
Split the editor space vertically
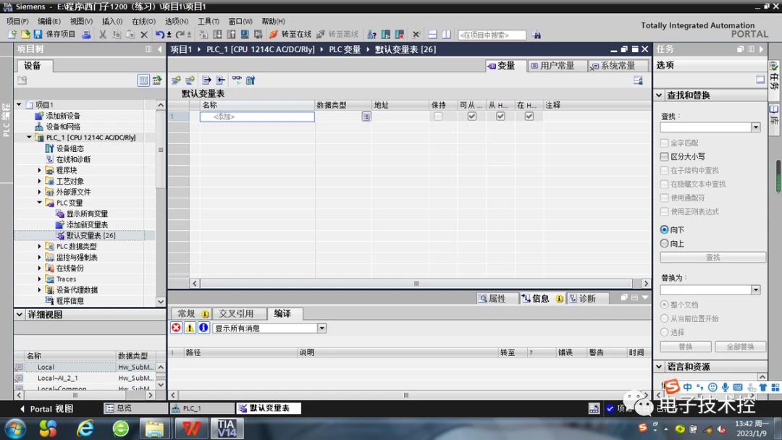446,35
